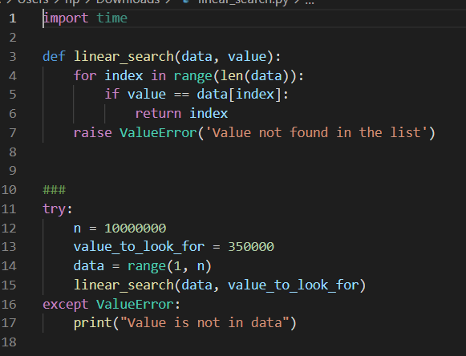466x356 pixels.
Task: Click the "import" keyword on line 1
Action: tap(66, 18)
